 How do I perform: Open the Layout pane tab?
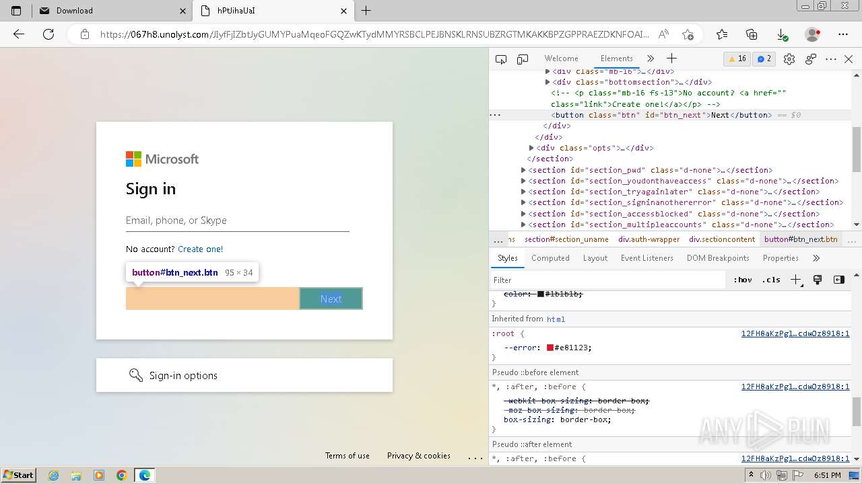(595, 258)
